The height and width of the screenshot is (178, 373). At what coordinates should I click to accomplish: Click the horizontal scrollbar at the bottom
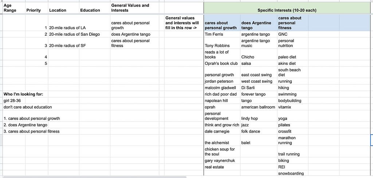pyautogui.click(x=95, y=177)
